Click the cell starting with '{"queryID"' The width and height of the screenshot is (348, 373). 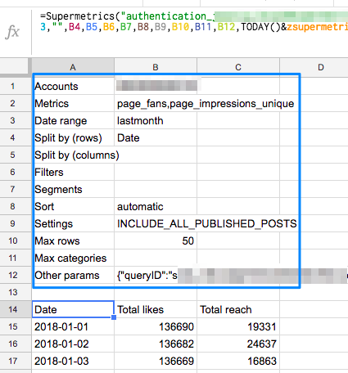[x=156, y=276]
